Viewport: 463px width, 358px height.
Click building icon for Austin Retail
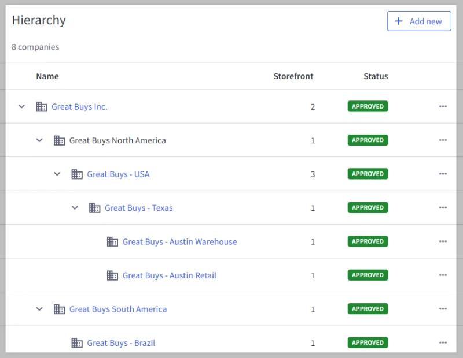(x=112, y=275)
